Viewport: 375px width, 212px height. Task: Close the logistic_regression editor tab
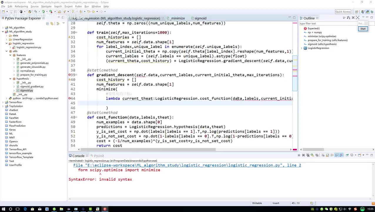click(163, 18)
